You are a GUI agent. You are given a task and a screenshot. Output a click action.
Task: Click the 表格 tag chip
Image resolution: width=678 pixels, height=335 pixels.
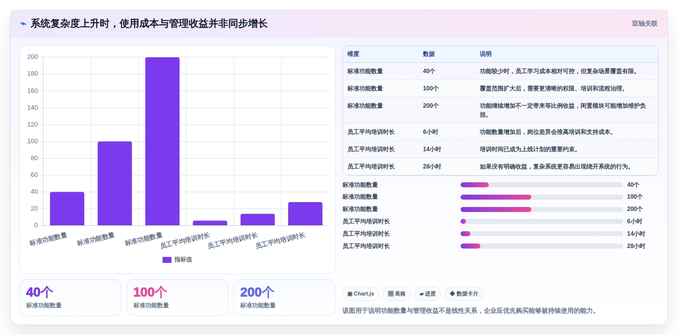(x=397, y=294)
